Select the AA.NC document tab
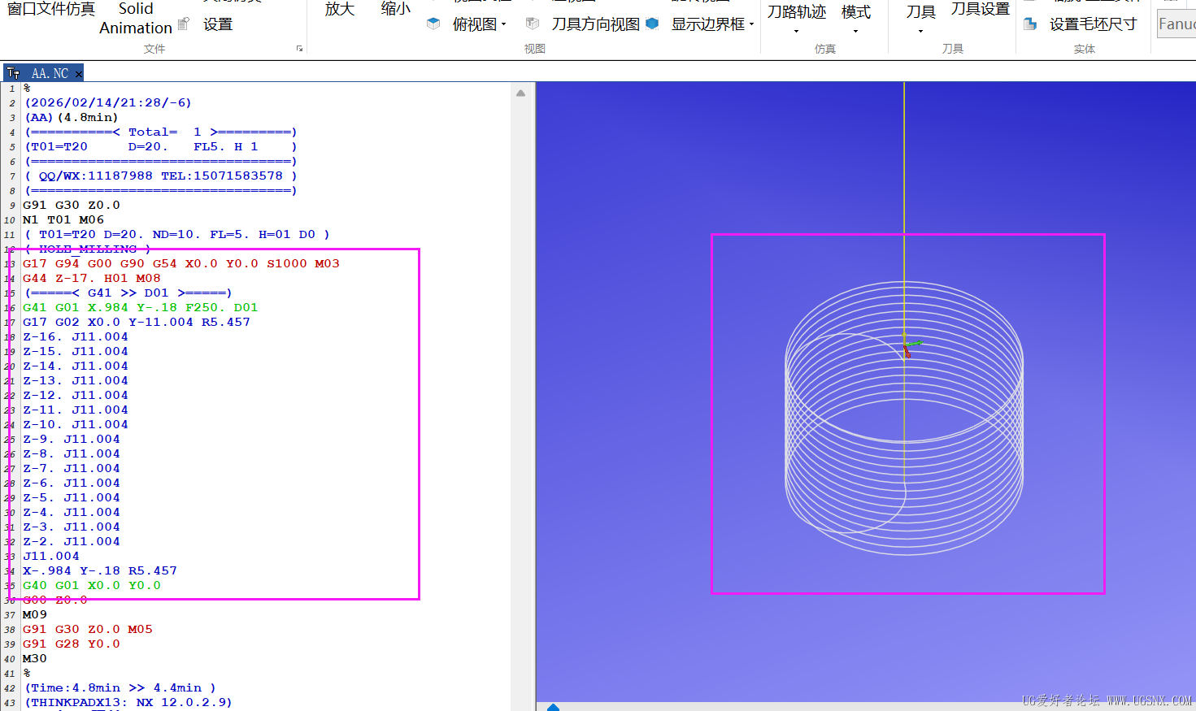The image size is (1196, 711). pos(49,72)
